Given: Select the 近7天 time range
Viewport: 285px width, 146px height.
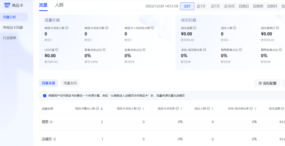Looking at the screenshot, I should click(215, 6).
